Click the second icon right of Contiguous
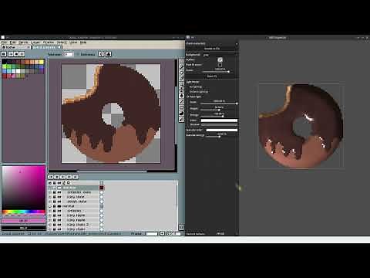 tap(109, 54)
